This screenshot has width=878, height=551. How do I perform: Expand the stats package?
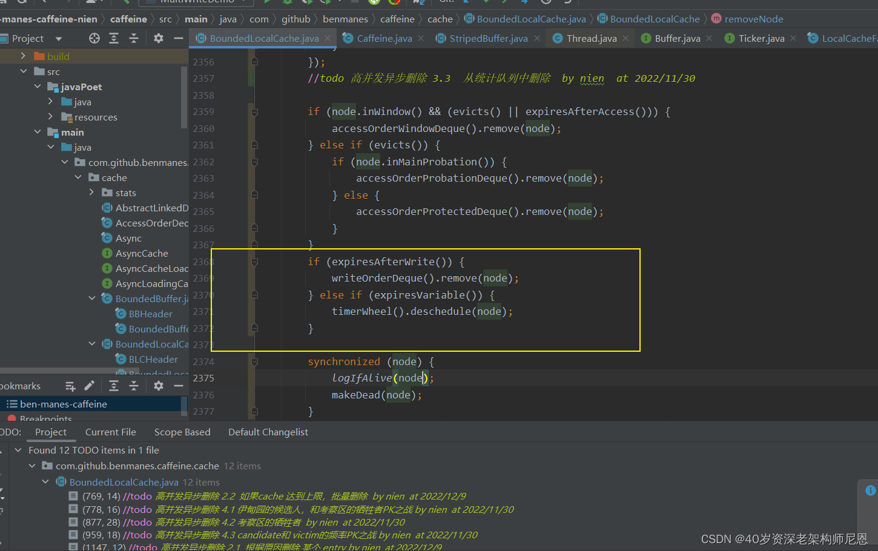click(91, 193)
